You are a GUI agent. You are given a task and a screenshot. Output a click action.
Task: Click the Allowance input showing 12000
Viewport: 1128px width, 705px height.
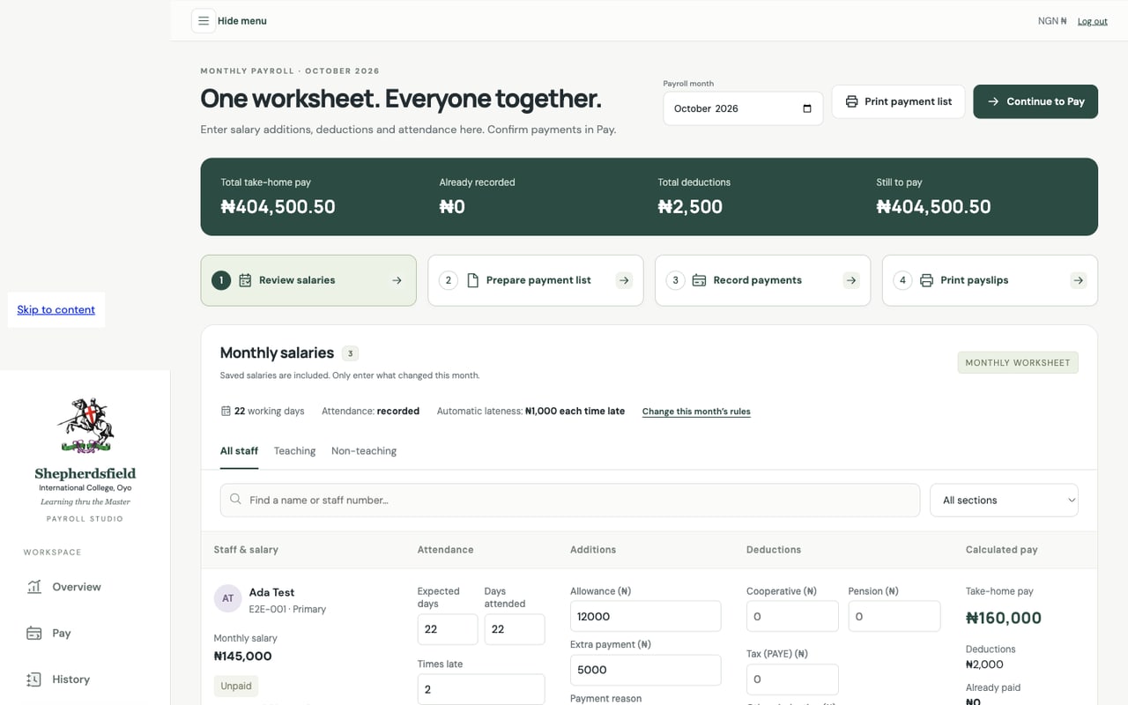pos(646,616)
